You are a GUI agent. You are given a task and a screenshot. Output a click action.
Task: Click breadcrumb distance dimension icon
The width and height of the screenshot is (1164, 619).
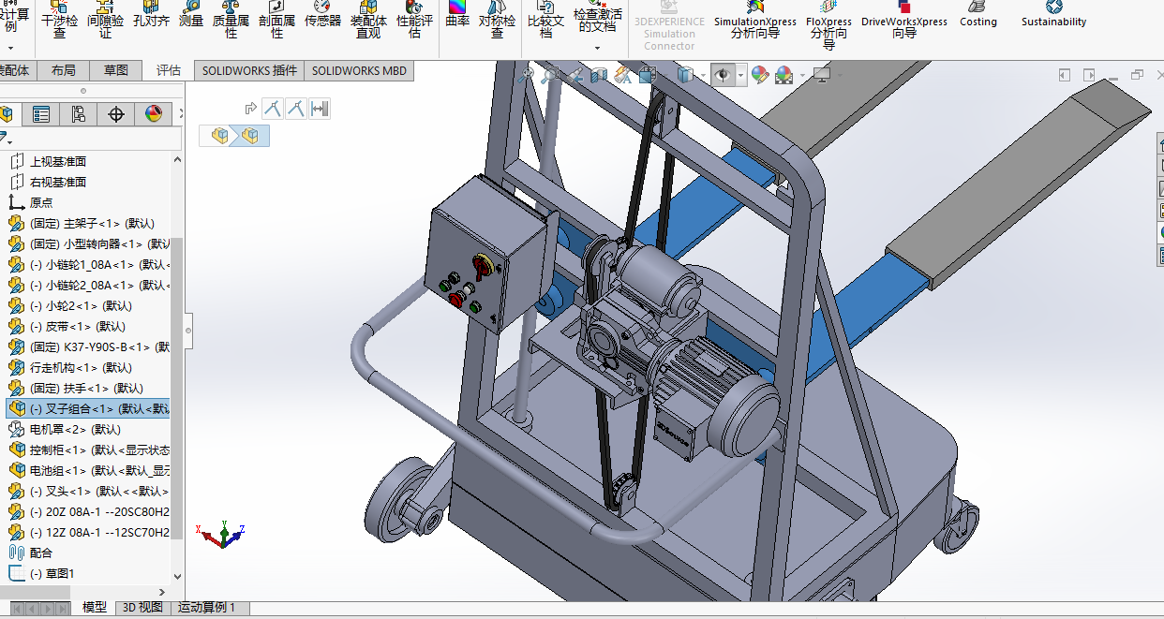coord(320,110)
